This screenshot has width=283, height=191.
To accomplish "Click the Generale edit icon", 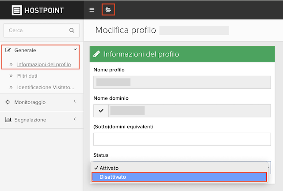I will [x=8, y=50].
